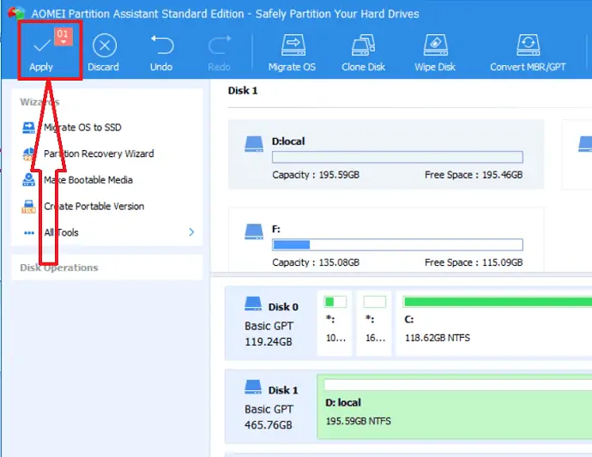Open Wipe Disk tool
Viewport: 592px width, 457px height.
coord(435,53)
